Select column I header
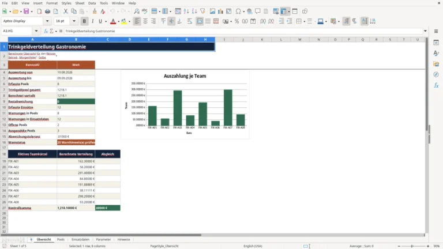This screenshot has height=249, width=443. pos(224,40)
